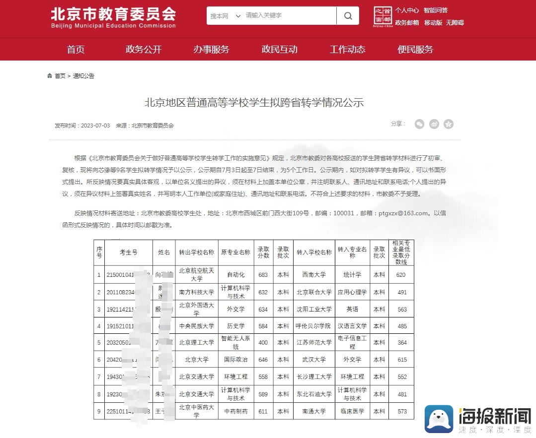Screen dimensions: 536x438
Task: Click the Weibo share icon
Action: pyautogui.click(x=434, y=124)
